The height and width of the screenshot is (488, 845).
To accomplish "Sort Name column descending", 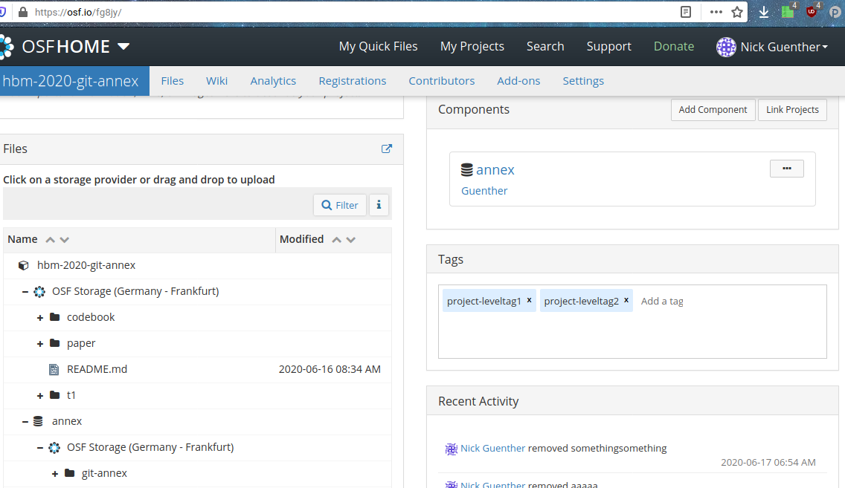I will point(65,239).
